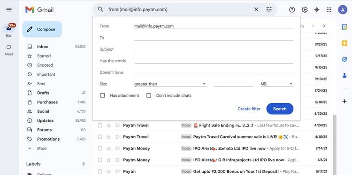The image size is (352, 175).
Task: Select the G R Infraprojects email checkbox
Action: coord(100,160)
